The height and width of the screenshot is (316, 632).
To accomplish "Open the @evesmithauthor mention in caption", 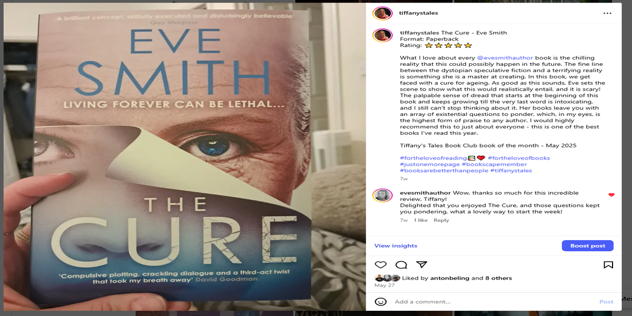I will click(x=505, y=58).
